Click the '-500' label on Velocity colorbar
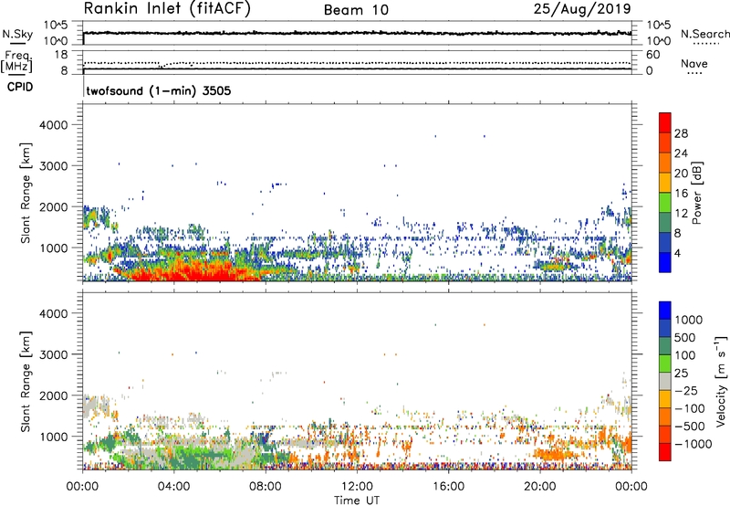 click(x=691, y=426)
